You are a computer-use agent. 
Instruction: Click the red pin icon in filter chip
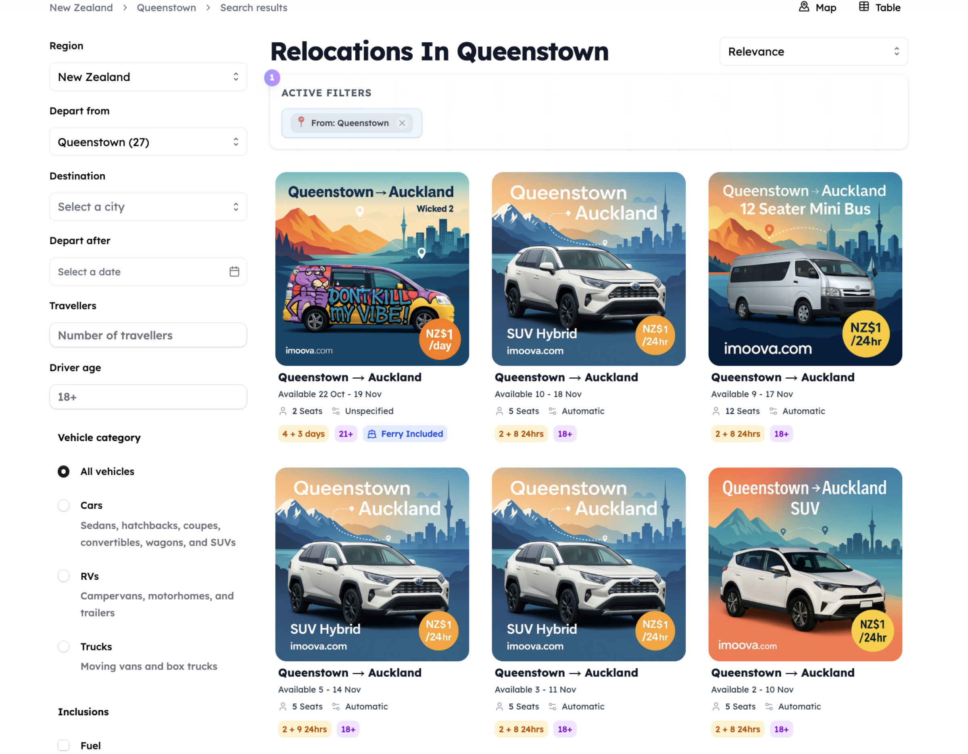(301, 122)
